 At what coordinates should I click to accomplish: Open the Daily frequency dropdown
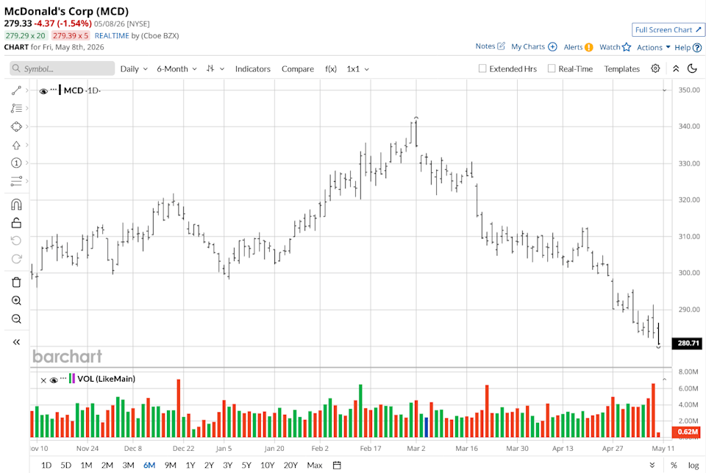tap(134, 69)
